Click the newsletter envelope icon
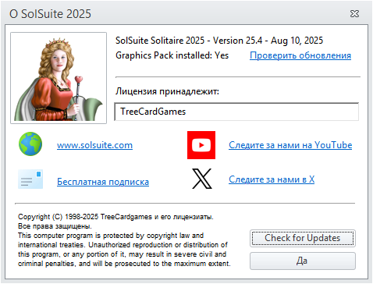 30,179
